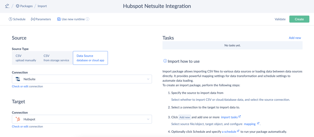Click the NetSuite logo icon
Viewport: 314px width, 137px height.
(18, 79)
